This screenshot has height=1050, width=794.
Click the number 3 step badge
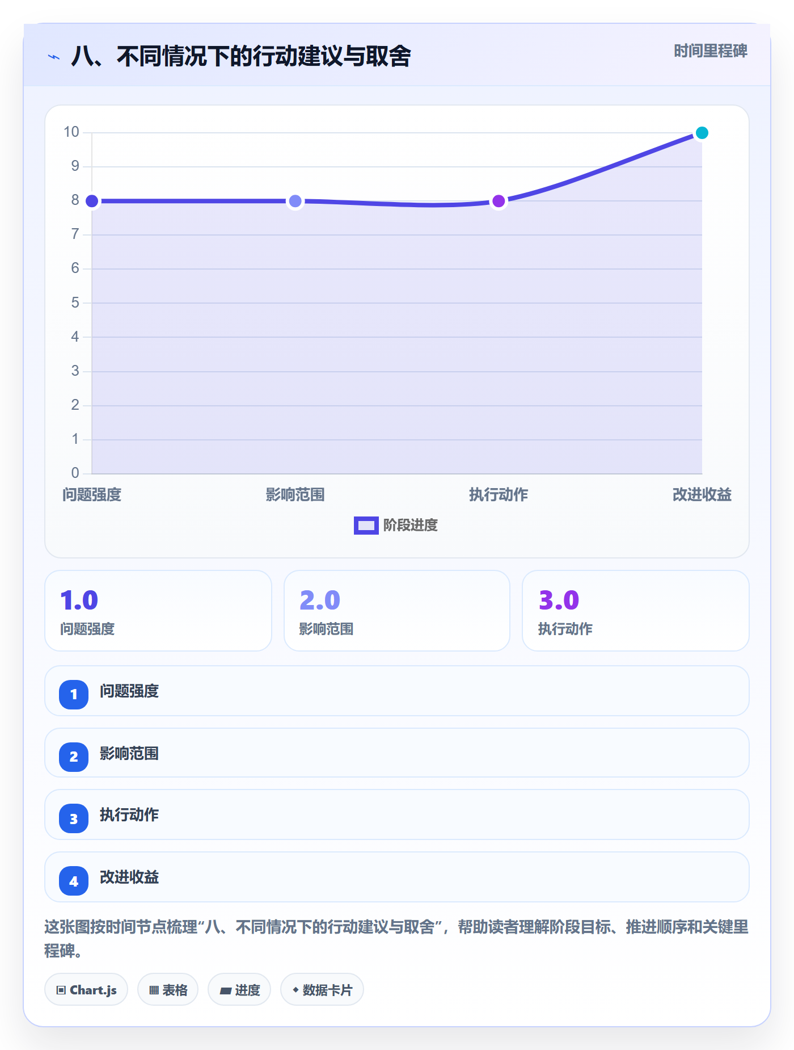pyautogui.click(x=74, y=818)
